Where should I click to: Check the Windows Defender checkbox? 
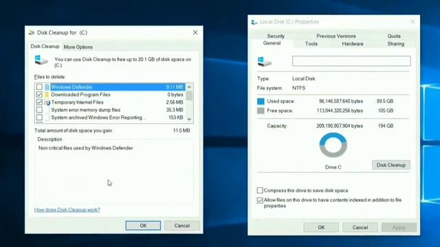coord(39,87)
